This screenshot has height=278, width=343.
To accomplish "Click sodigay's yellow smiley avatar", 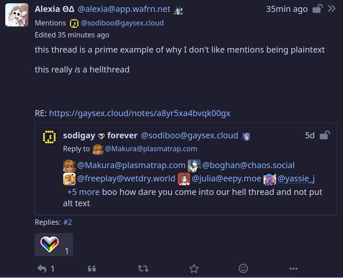I will pos(49,137).
